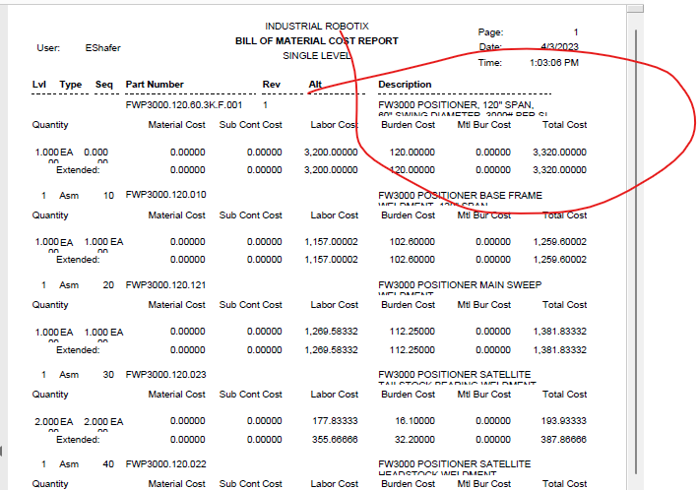The width and height of the screenshot is (697, 490).
Task: Click unit burden cost 120.00000 above the Extended row
Action: click(412, 153)
